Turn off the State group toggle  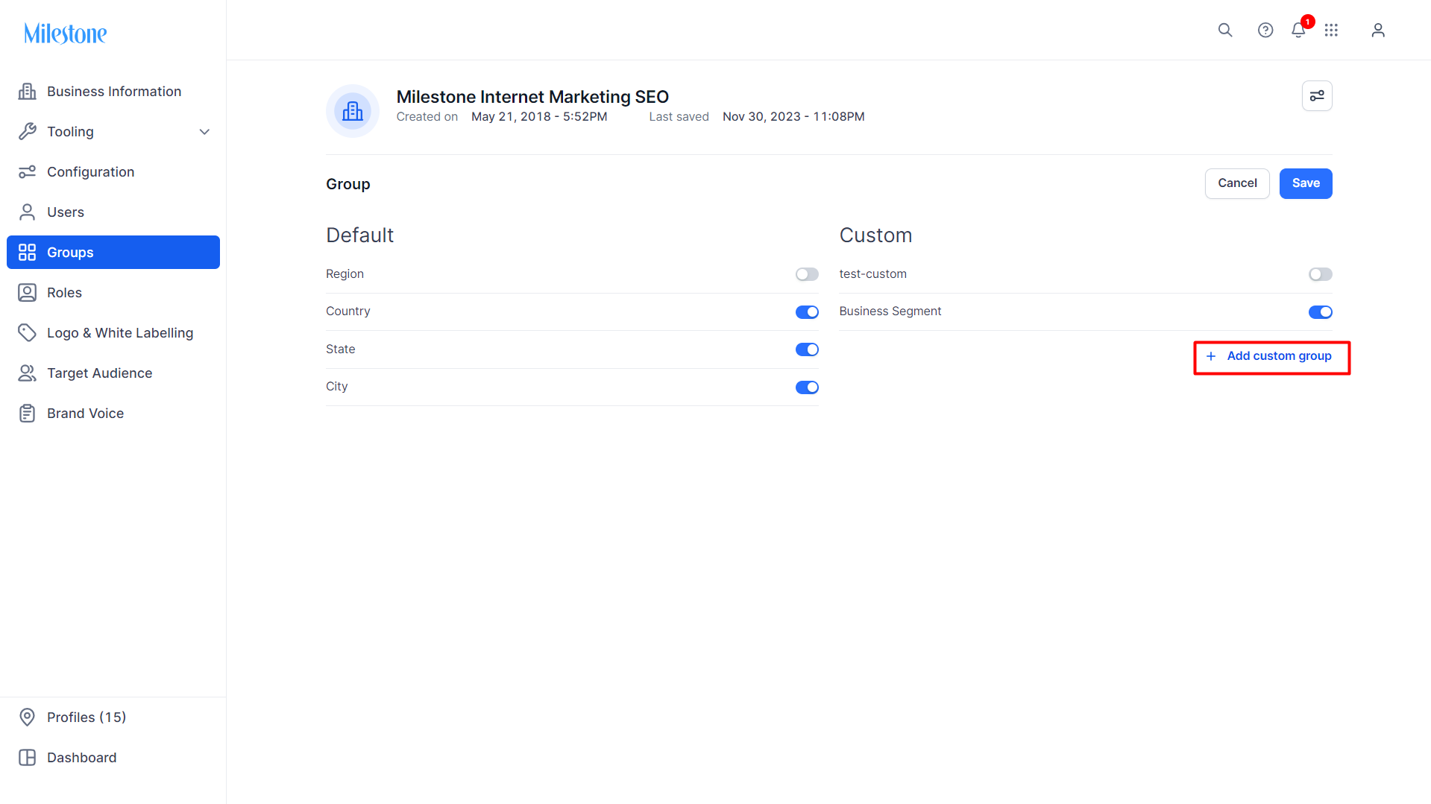[807, 349]
